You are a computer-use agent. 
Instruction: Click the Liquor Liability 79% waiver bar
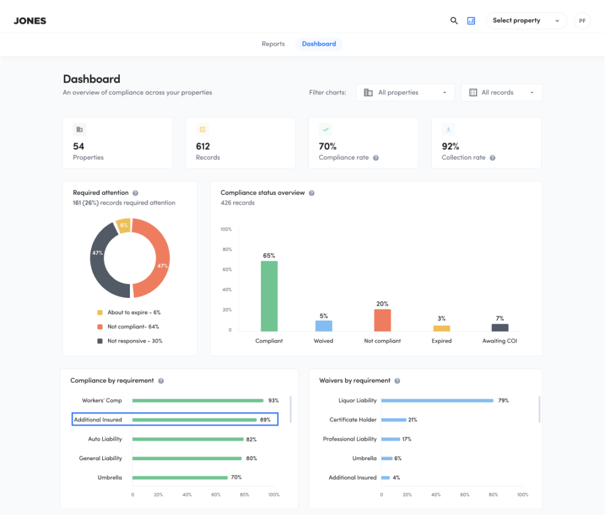437,401
